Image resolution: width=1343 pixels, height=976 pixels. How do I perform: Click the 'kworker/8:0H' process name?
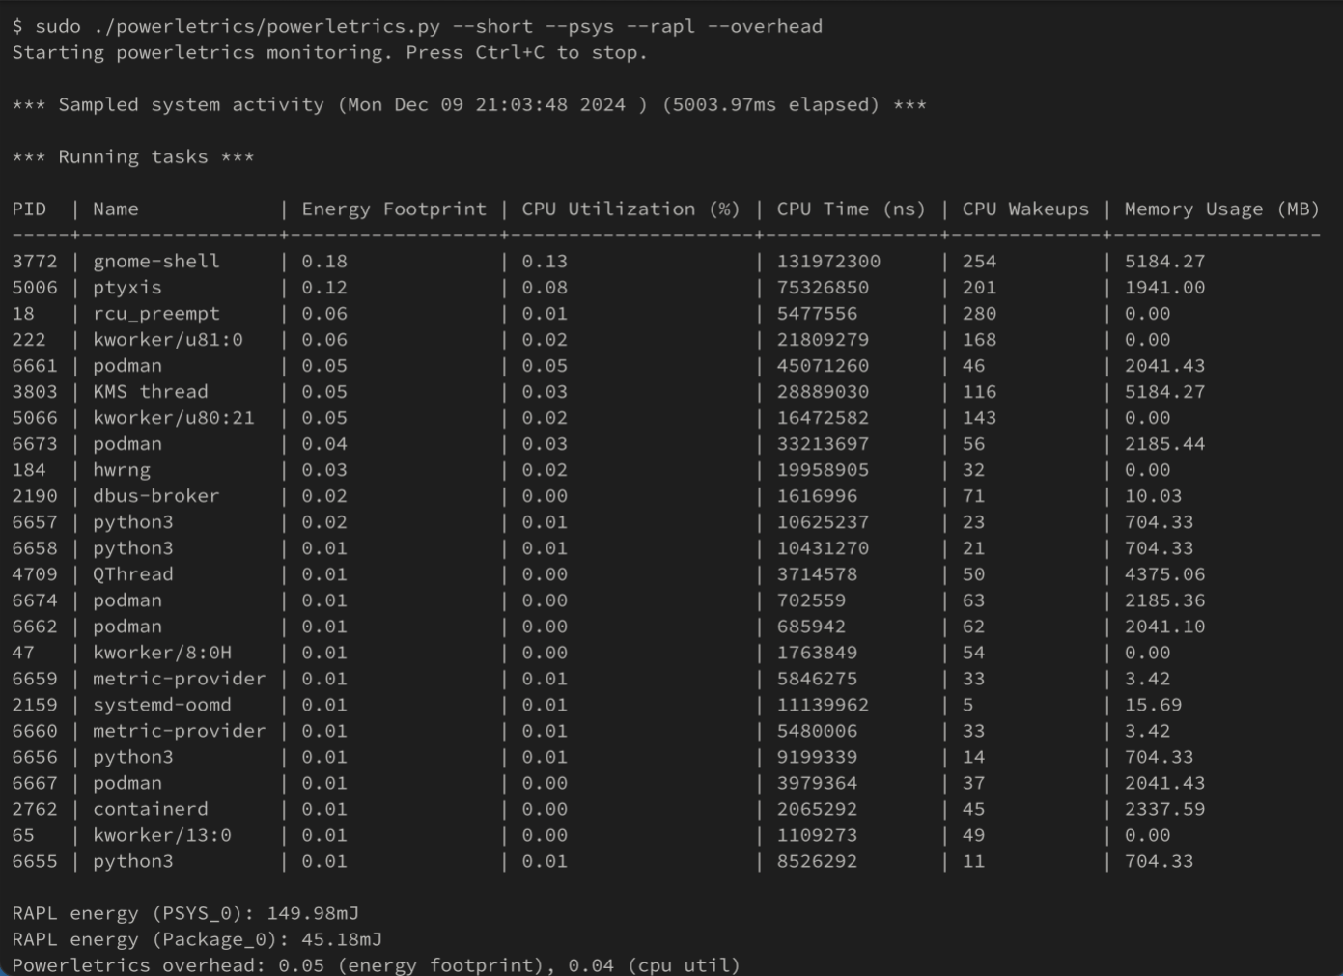click(x=162, y=652)
